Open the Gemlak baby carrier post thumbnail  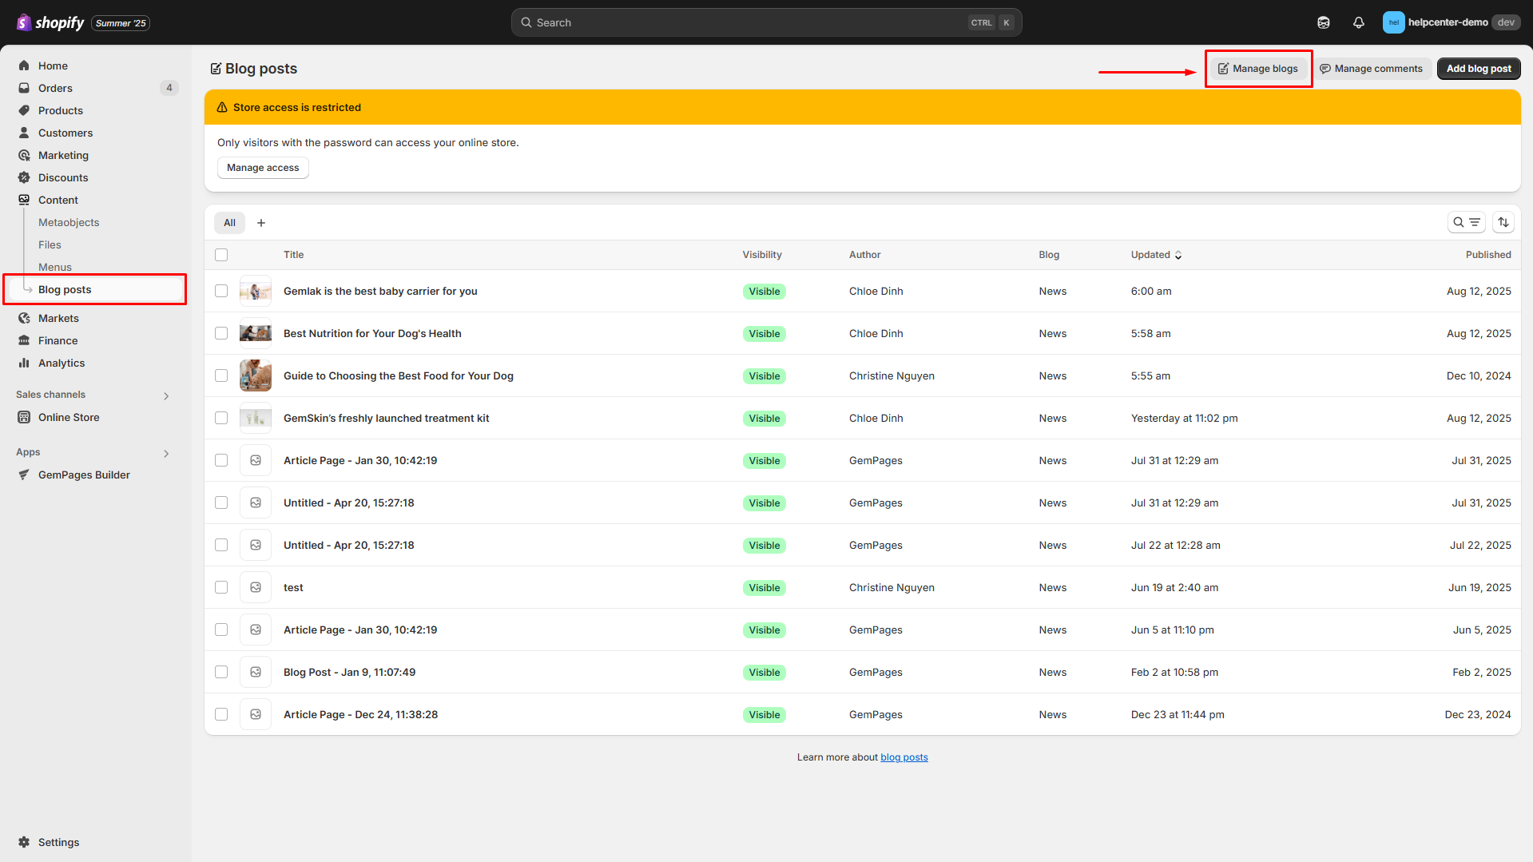(256, 291)
